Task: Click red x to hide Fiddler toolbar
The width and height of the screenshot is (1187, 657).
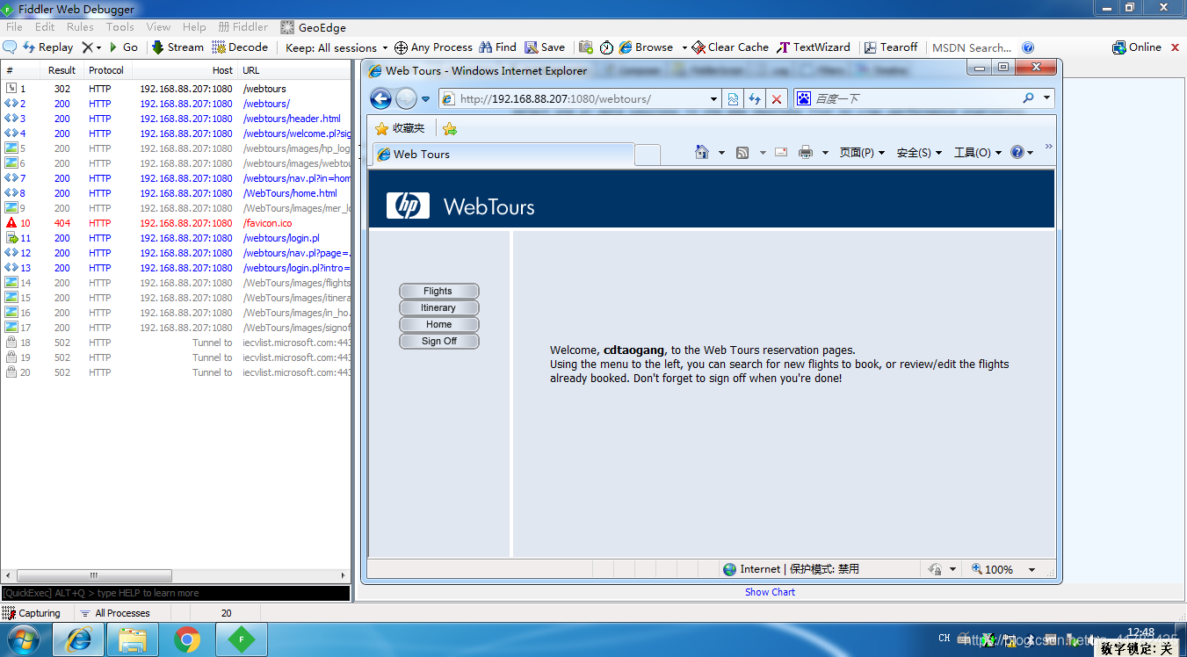Action: point(1176,47)
